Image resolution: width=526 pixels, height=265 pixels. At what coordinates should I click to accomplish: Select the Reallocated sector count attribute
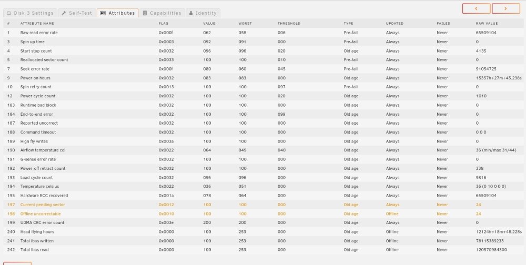[44, 60]
